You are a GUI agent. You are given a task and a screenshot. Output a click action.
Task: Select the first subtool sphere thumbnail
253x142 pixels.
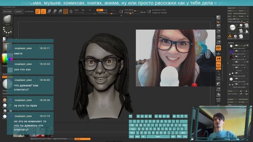[x=231, y=46]
